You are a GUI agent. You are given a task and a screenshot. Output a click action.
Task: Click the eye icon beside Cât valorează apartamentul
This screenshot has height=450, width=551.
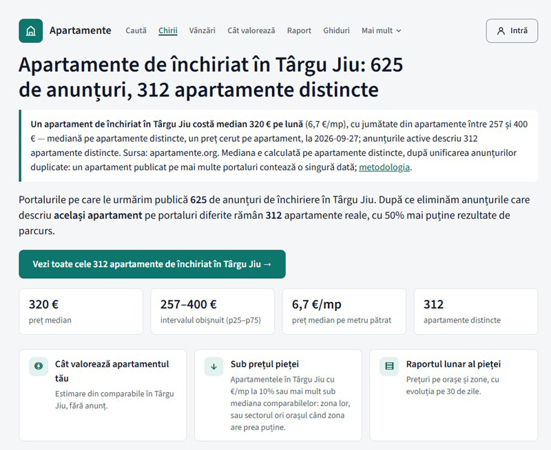(39, 366)
